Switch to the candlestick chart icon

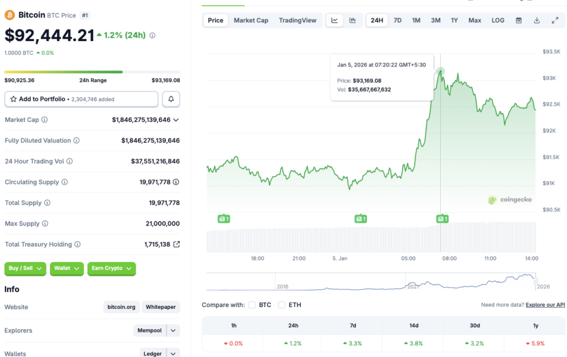coord(353,20)
